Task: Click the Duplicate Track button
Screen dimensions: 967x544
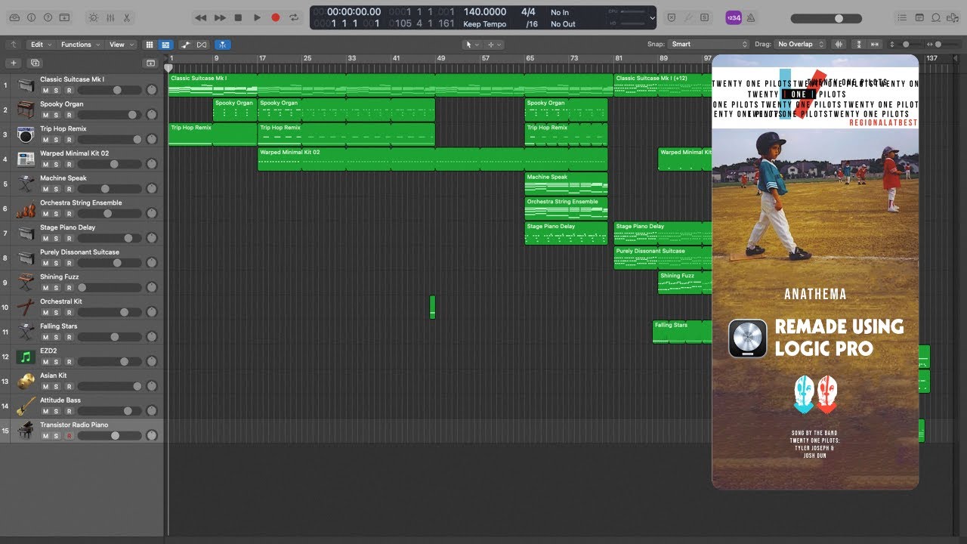Action: coord(35,63)
